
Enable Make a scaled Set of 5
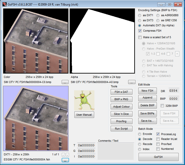pyautogui.click(x=140, y=37)
